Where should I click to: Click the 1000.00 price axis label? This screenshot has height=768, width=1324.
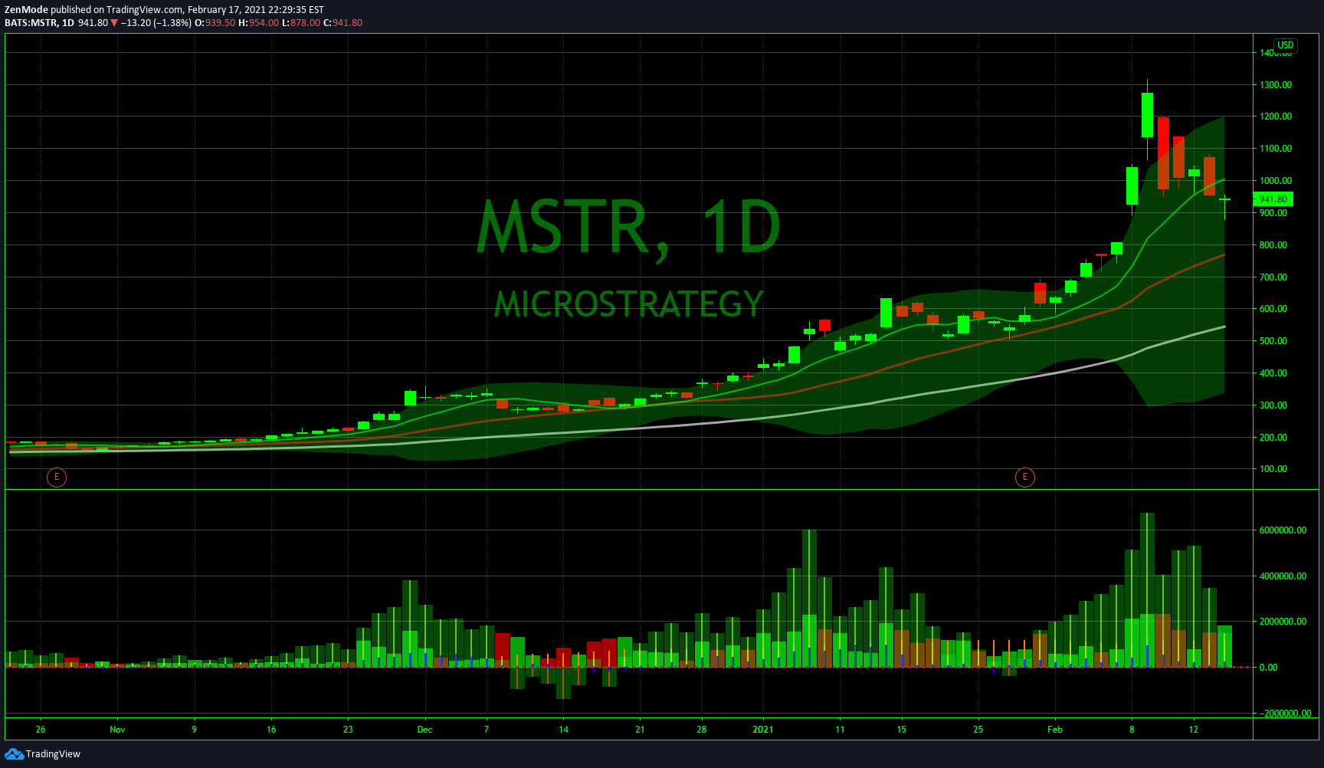(1276, 181)
